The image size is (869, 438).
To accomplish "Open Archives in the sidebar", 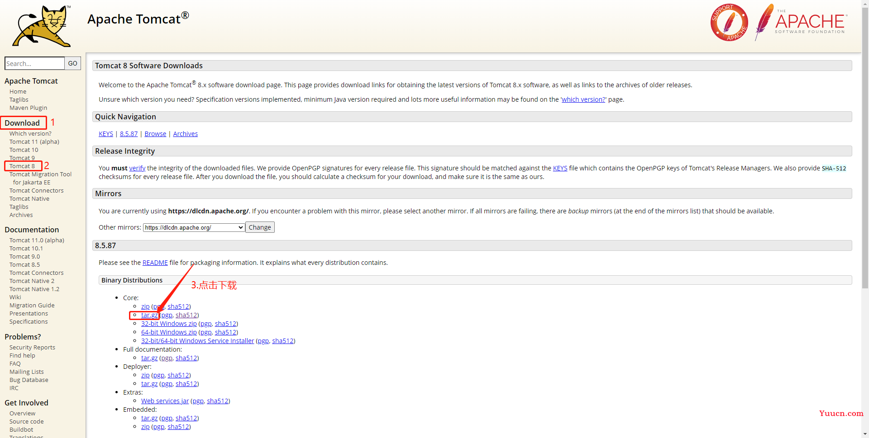I will pyautogui.click(x=21, y=215).
